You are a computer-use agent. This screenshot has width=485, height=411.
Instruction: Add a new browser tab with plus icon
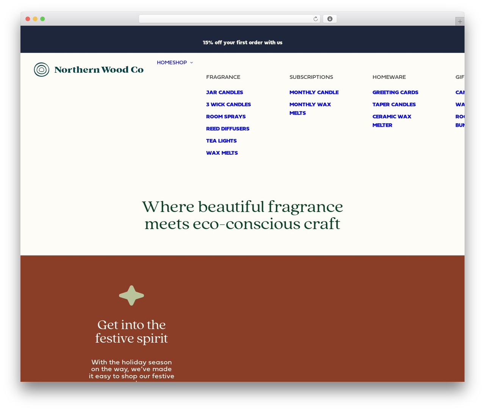(460, 22)
